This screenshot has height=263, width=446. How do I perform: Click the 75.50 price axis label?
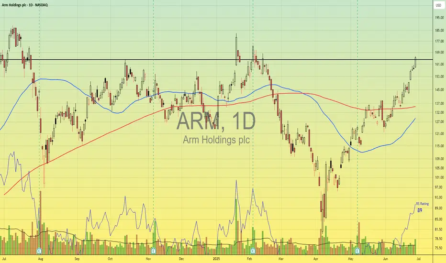click(x=439, y=248)
